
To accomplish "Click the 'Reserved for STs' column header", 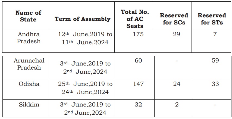I will (212, 19).
